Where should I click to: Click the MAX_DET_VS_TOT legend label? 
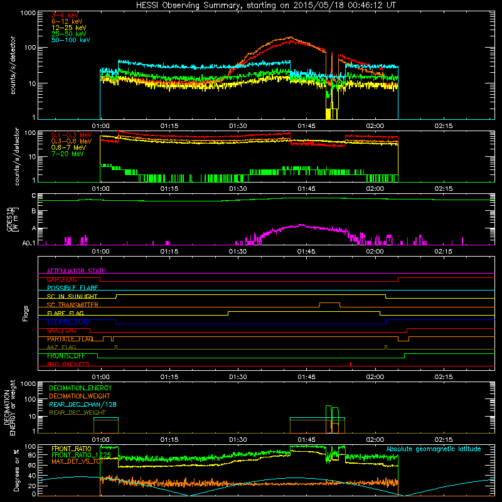(x=77, y=461)
